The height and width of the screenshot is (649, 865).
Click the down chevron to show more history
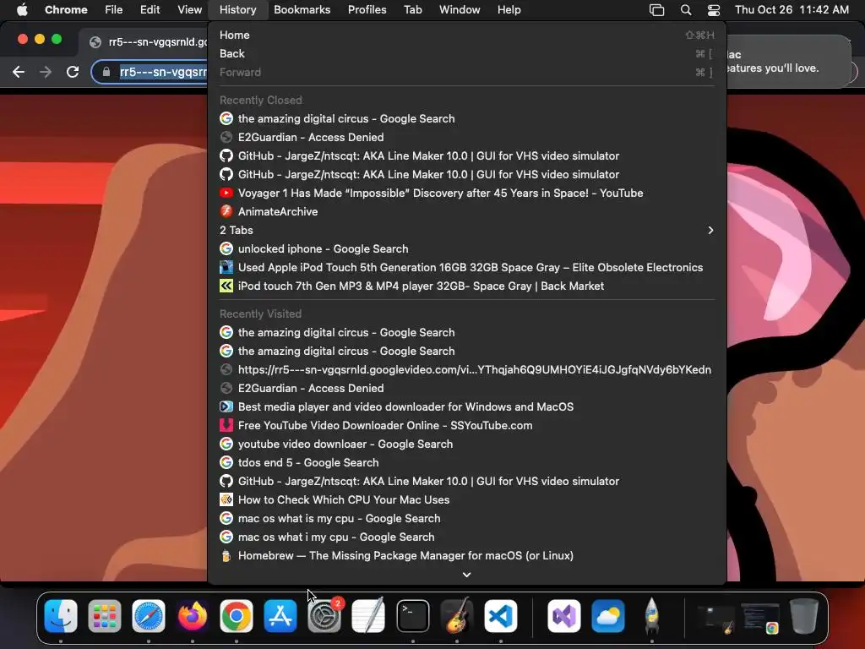coord(466,575)
